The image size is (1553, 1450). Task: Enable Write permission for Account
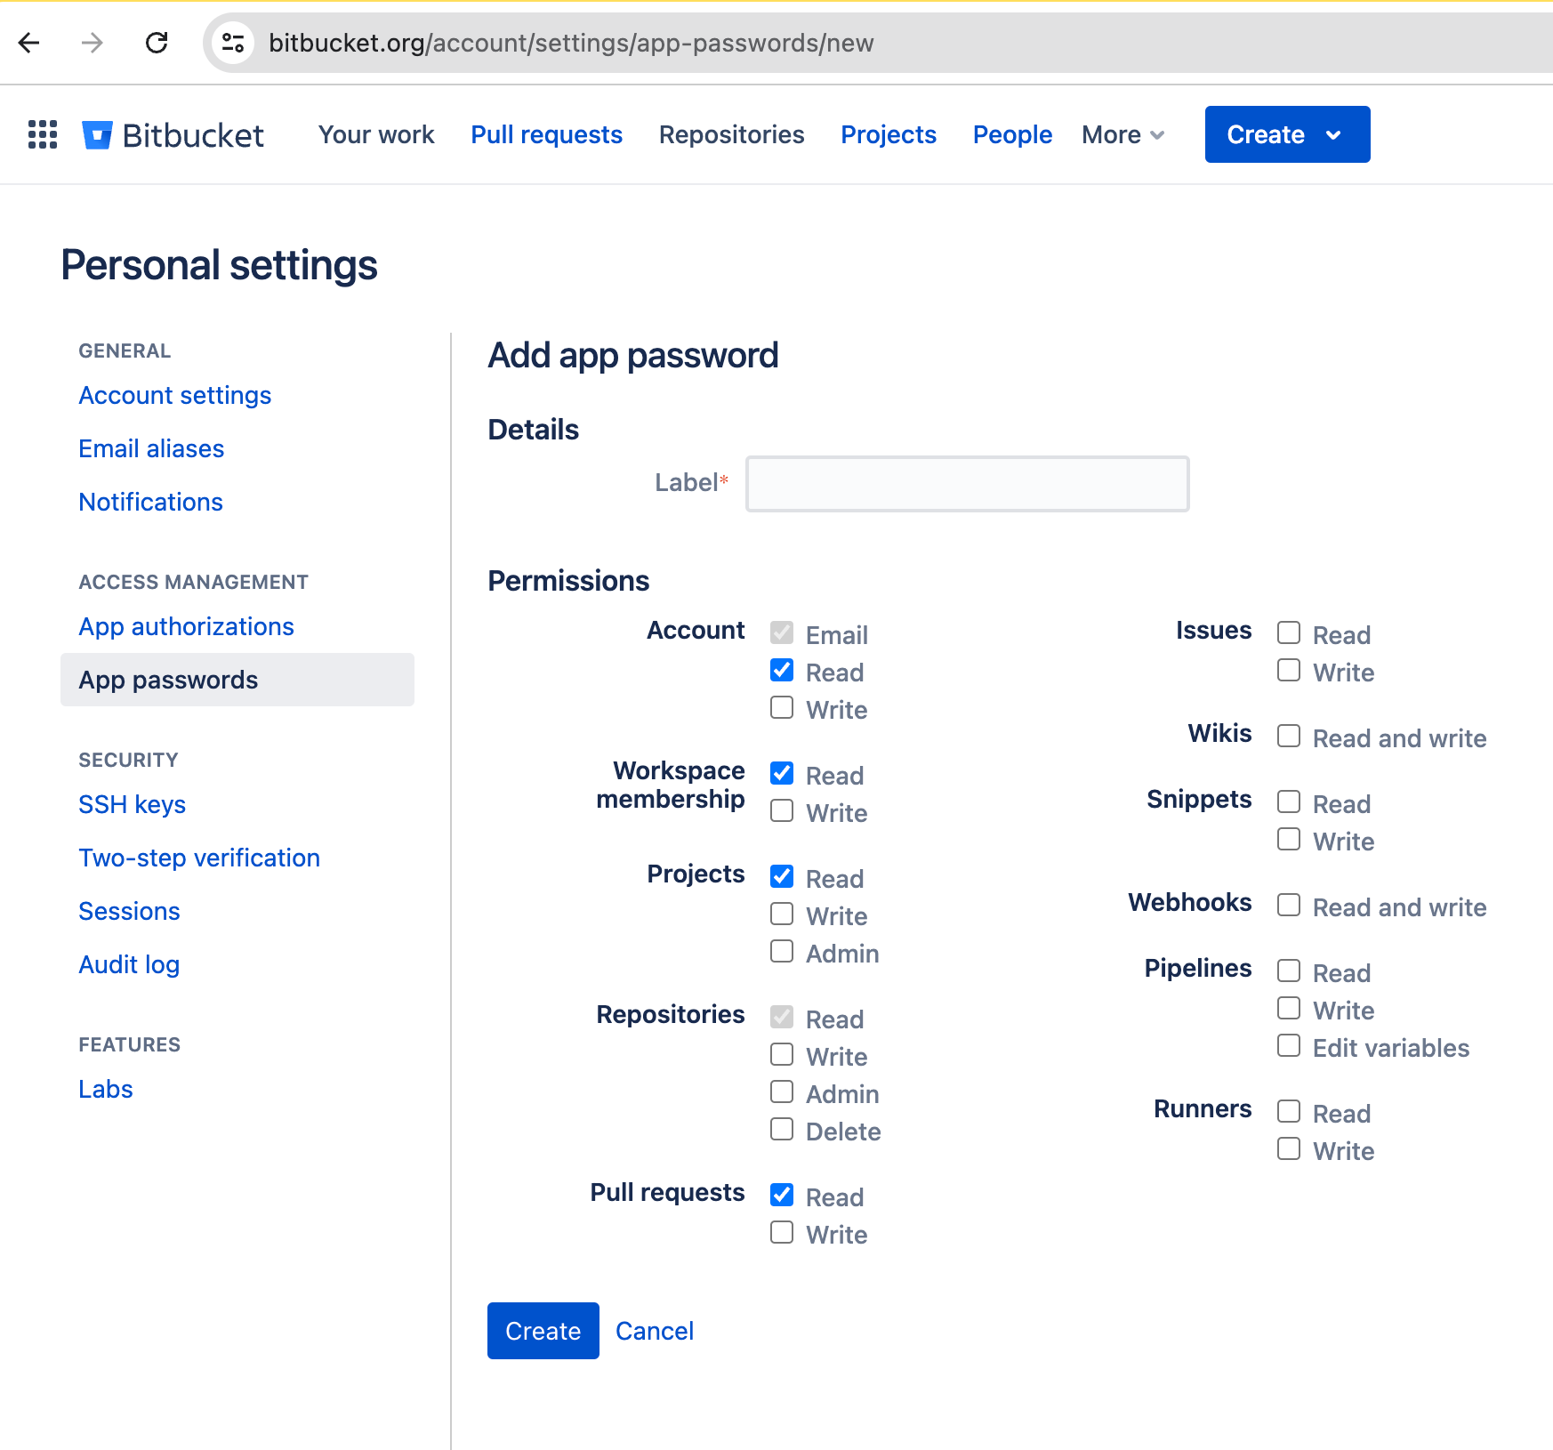(x=781, y=707)
